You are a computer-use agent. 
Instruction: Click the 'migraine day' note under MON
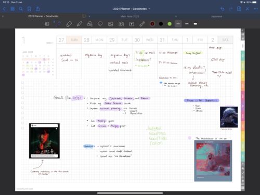point(93,55)
